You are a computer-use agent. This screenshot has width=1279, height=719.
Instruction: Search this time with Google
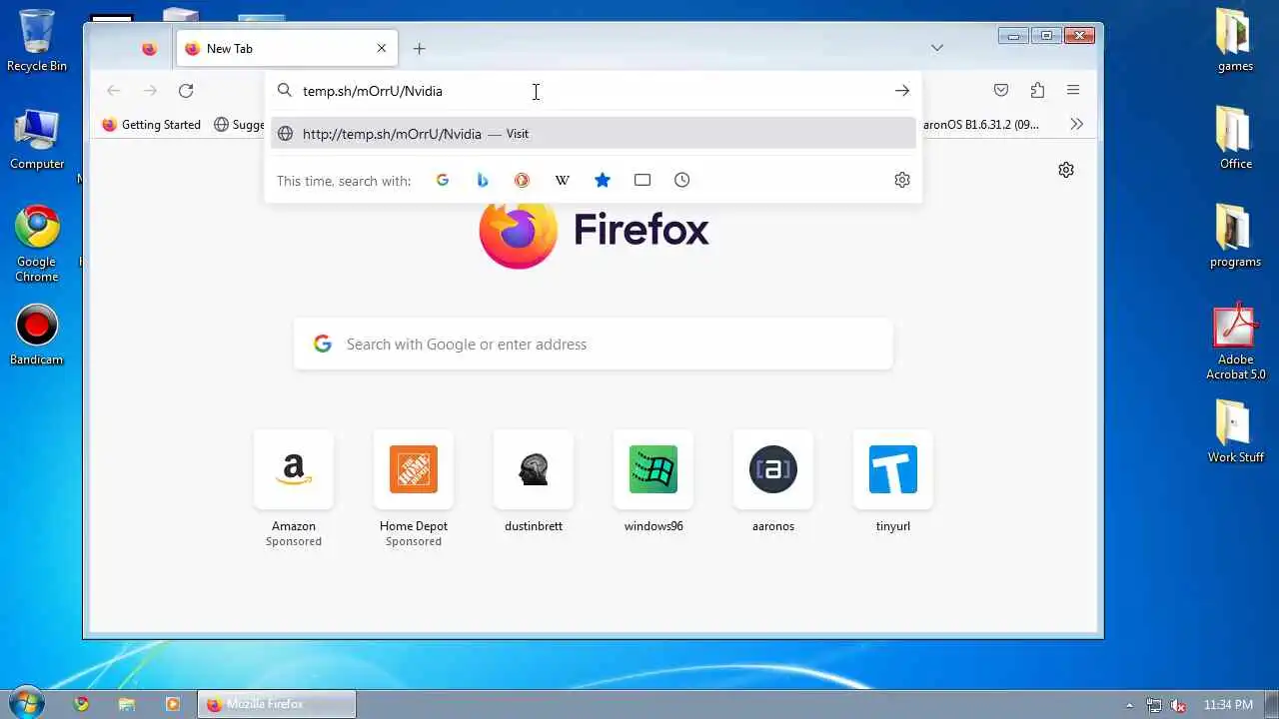(x=443, y=180)
